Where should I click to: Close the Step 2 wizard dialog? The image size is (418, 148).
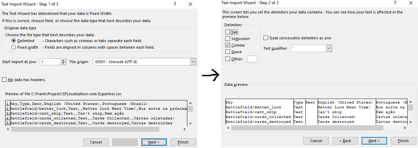(x=411, y=3)
